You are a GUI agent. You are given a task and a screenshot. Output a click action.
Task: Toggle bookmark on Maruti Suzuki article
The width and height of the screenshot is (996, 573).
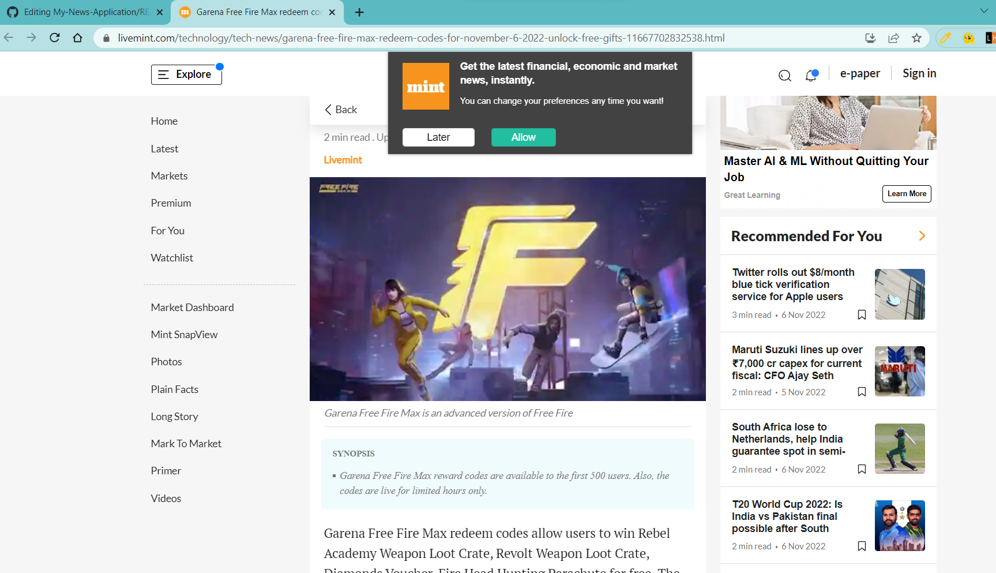point(862,392)
